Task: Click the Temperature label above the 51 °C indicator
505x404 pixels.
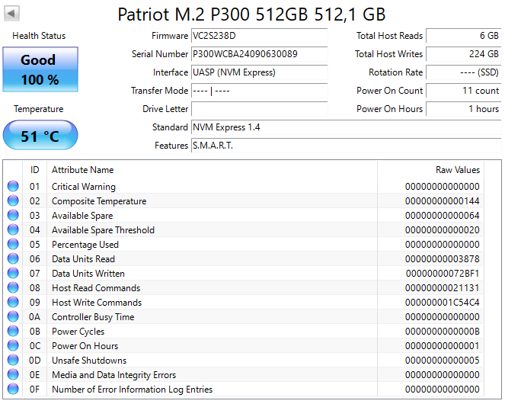Action: point(39,109)
